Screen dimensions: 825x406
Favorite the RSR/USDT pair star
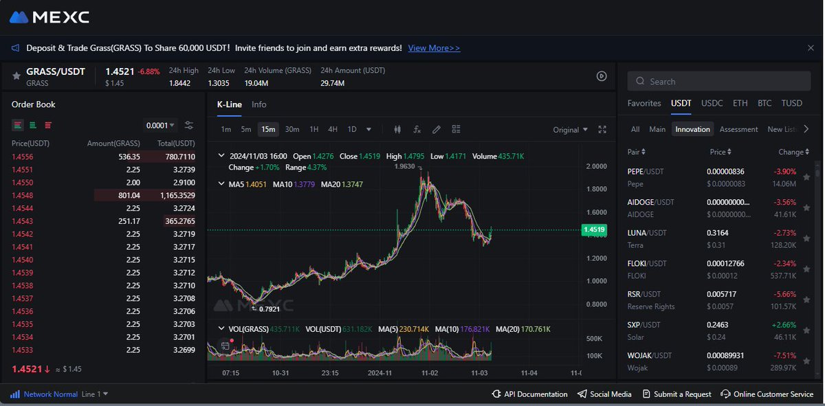[x=806, y=300]
